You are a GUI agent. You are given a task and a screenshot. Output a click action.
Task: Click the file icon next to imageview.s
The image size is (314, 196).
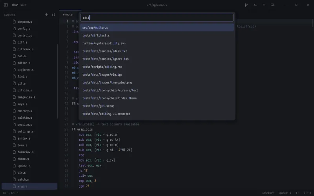[x=14, y=97]
